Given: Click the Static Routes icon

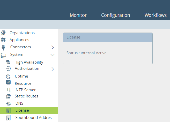Looking at the screenshot, I should (8, 96).
